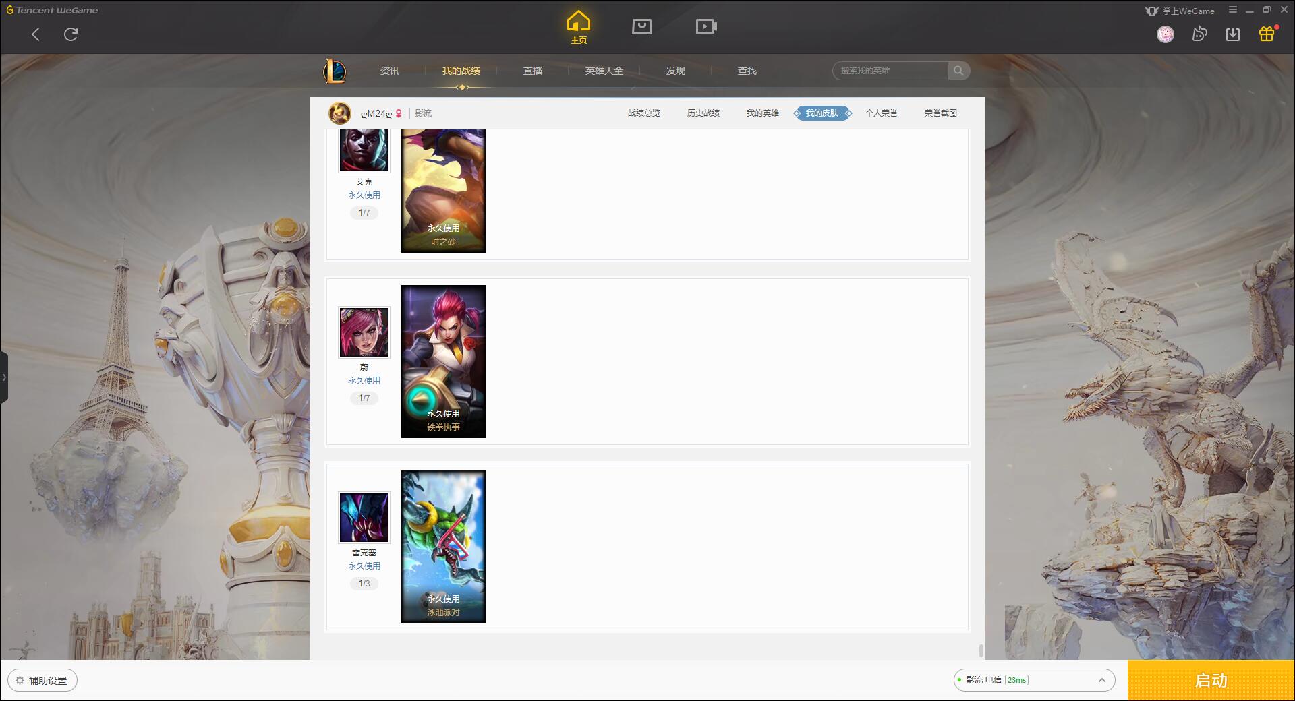This screenshot has height=701, width=1295.
Task: Select 我的皮肤 sub-tab
Action: [822, 113]
